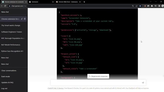The height and width of the screenshot is (92, 164).
Task: Click the profile avatar in Chrome toolbar
Action: coord(163,6)
